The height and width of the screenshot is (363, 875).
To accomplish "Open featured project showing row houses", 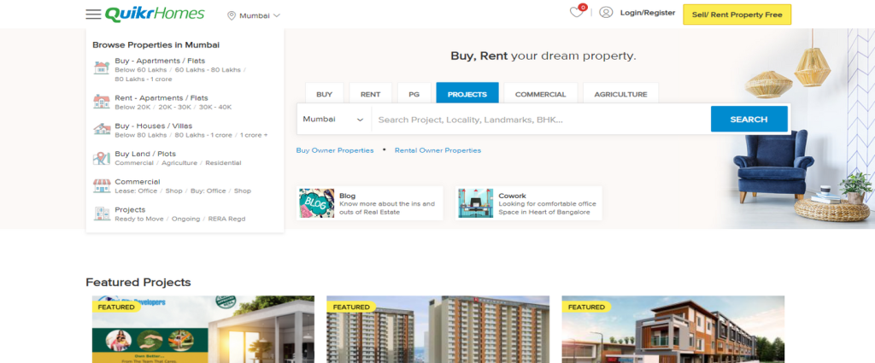I will [673, 329].
